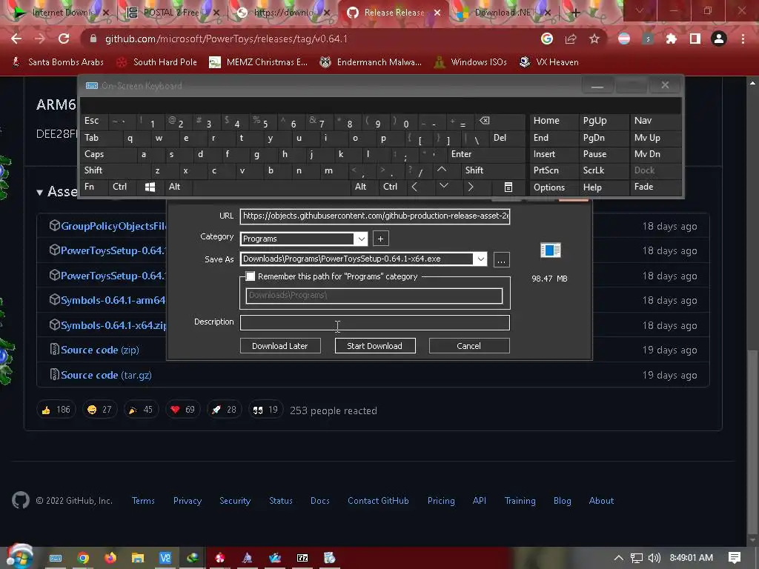Open the Endermanch Malware bookmark

tap(371, 62)
